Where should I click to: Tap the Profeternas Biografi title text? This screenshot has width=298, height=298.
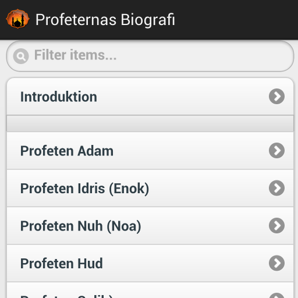click(x=105, y=20)
